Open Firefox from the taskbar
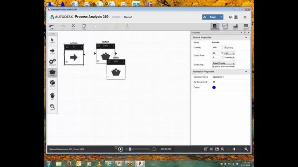Viewport: 298px width, 167px height. point(68,164)
